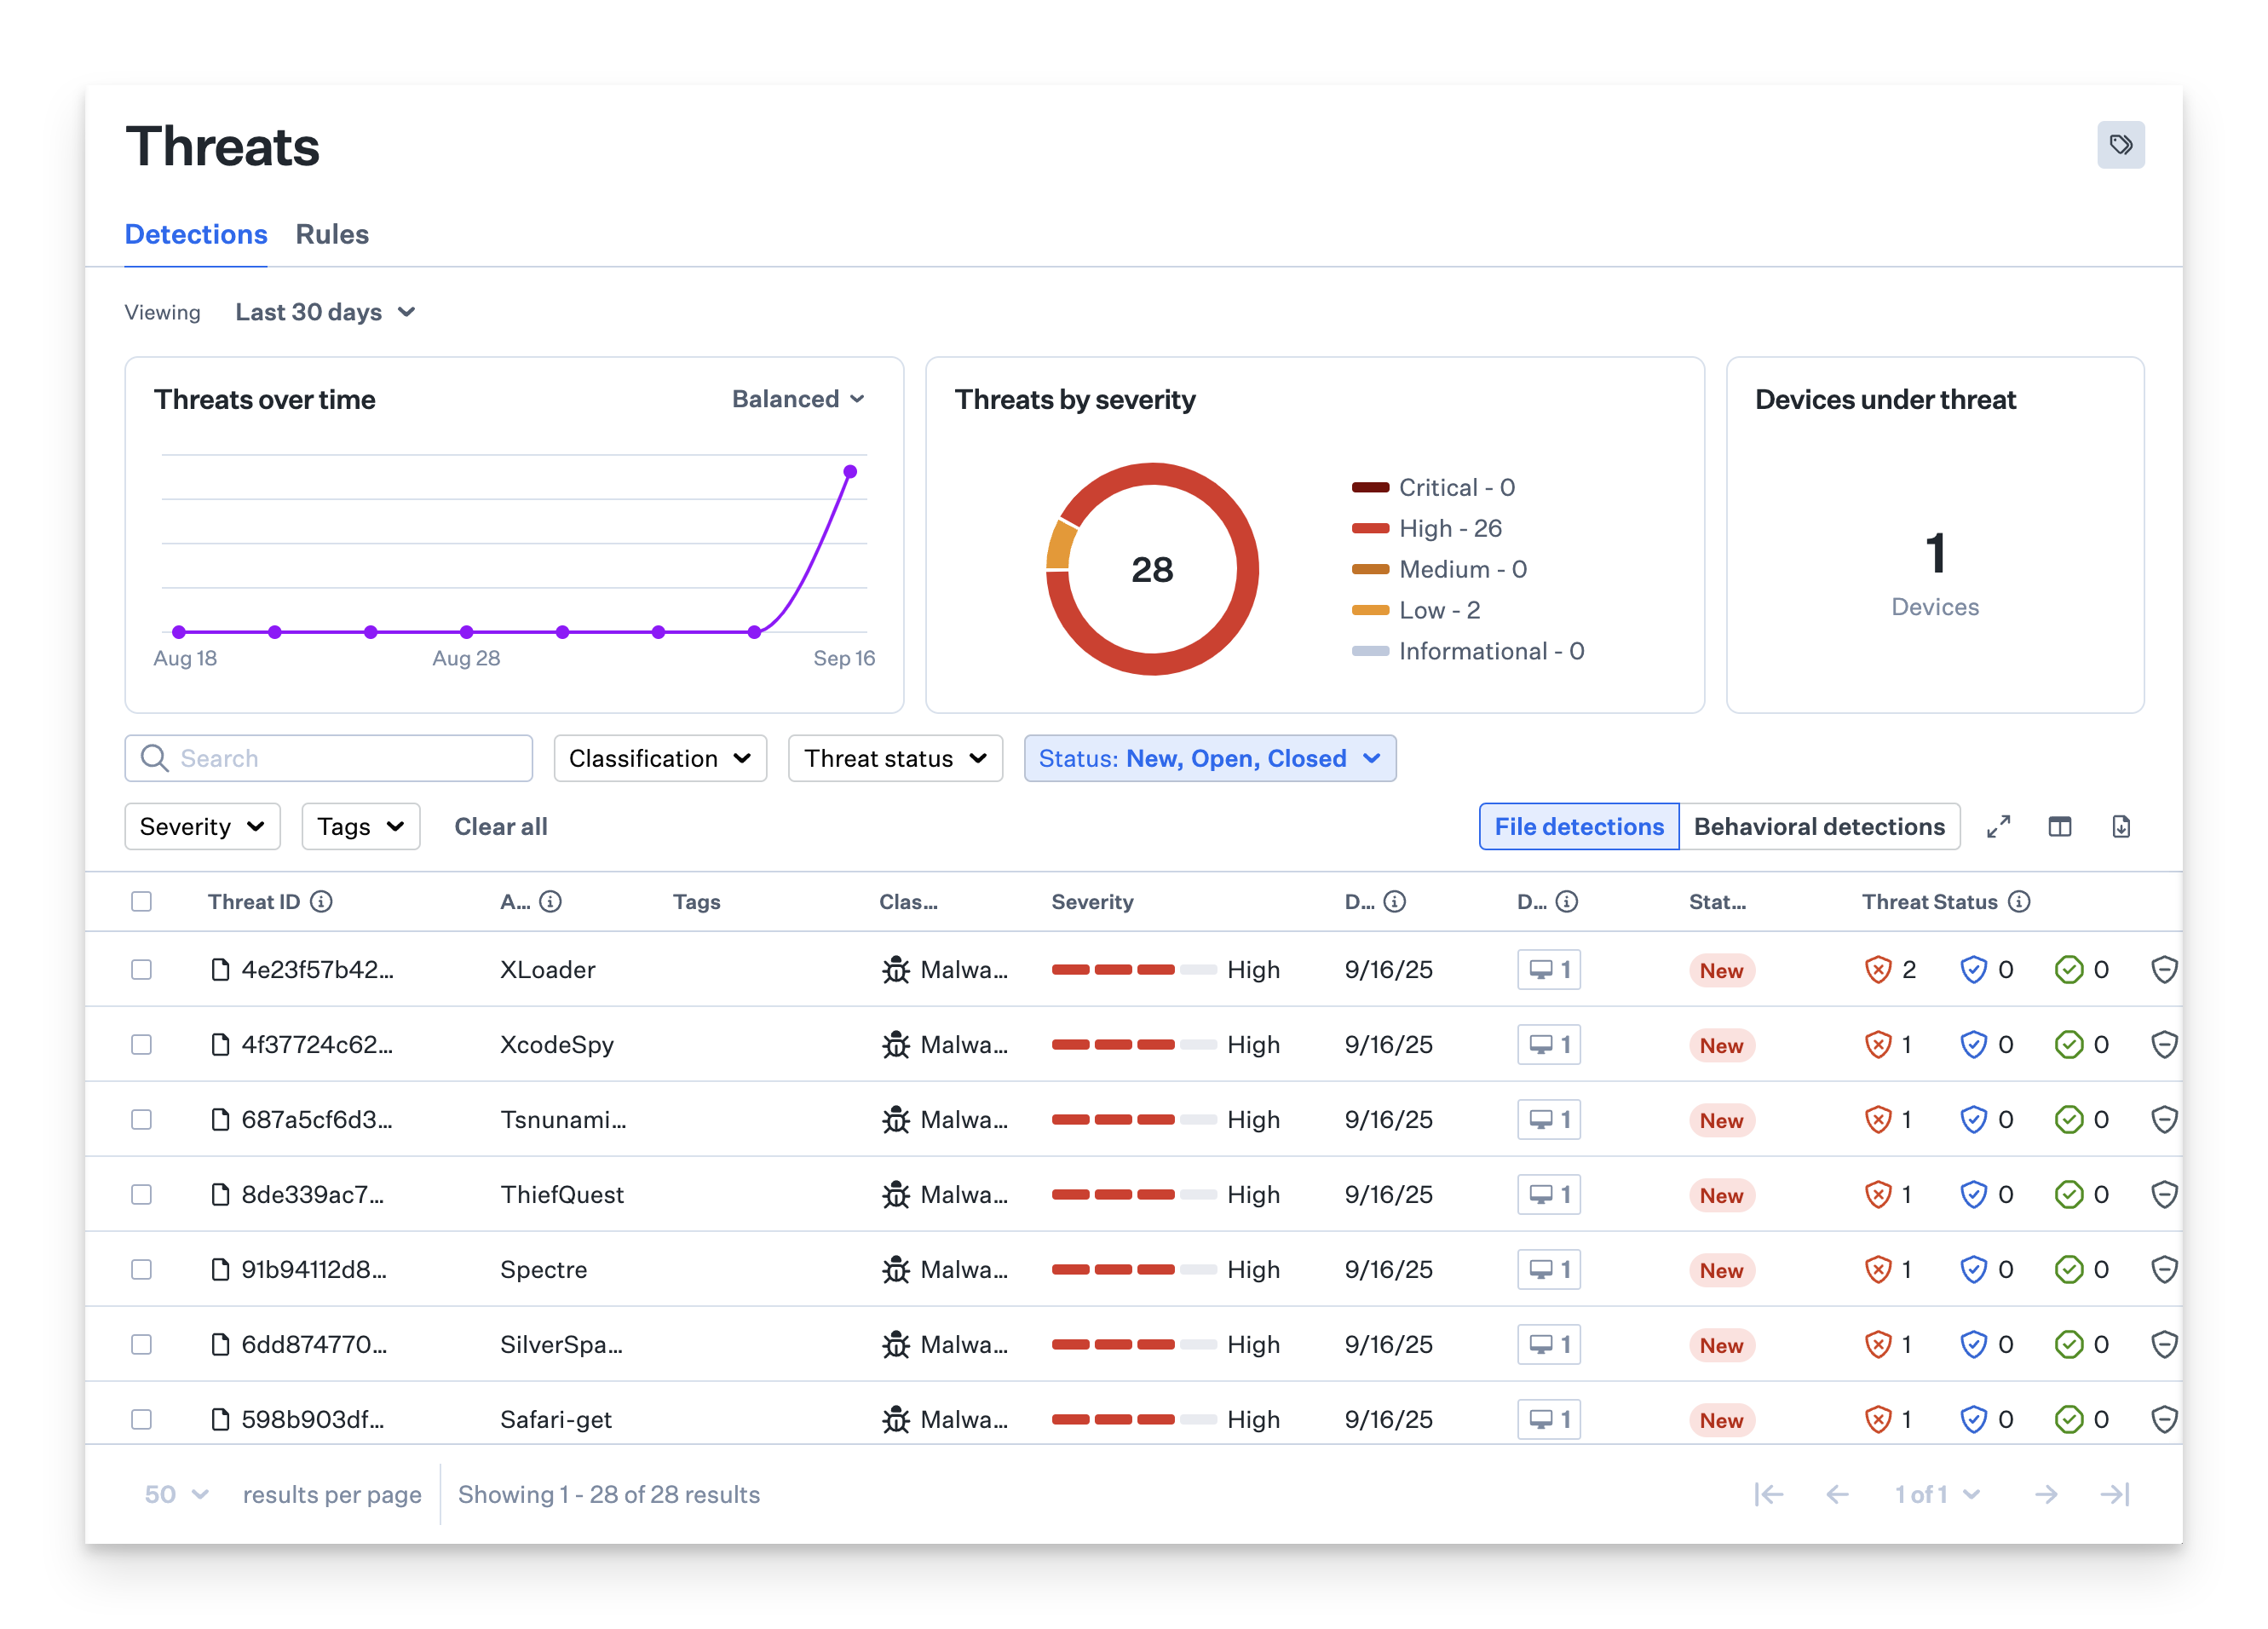Image resolution: width=2268 pixels, height=1629 pixels.
Task: Switch to Behavioral detections view
Action: [x=1818, y=827]
